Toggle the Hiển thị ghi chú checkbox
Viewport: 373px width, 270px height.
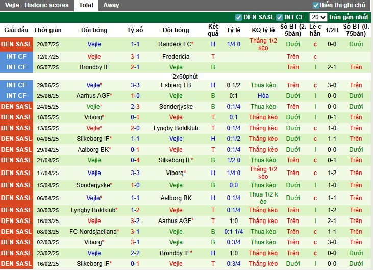coord(316,5)
